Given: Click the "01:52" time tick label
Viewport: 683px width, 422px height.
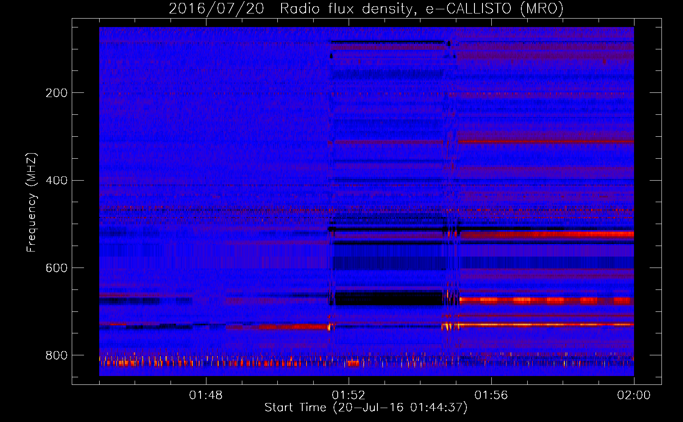Looking at the screenshot, I should (349, 395).
